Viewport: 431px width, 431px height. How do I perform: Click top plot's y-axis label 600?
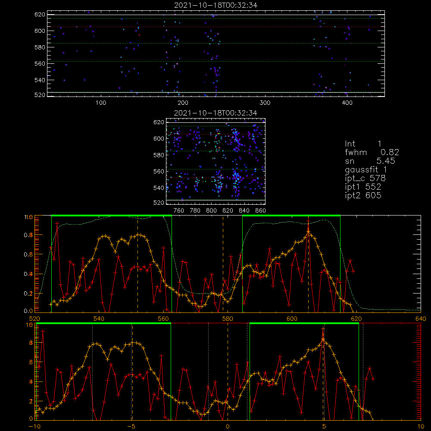coord(40,31)
